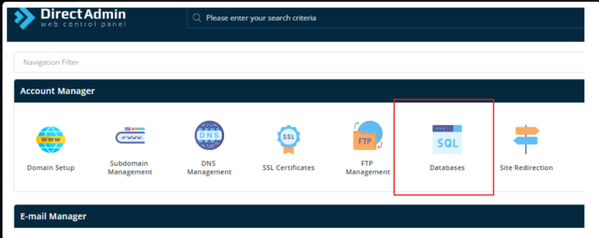Open the DNS Management globe icon
The height and width of the screenshot is (238, 599).
(x=209, y=136)
